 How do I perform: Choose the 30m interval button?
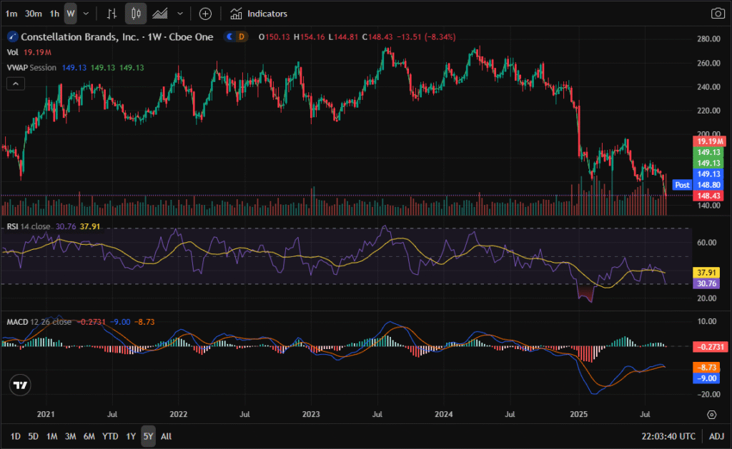click(x=33, y=14)
